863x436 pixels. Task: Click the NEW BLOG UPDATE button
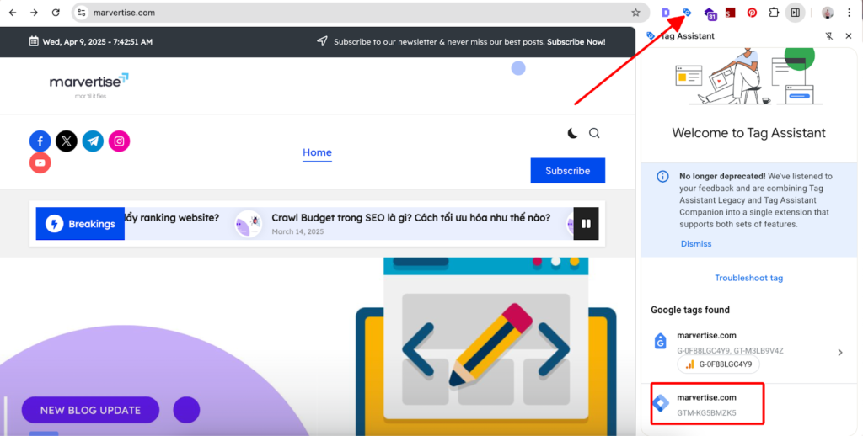pos(90,410)
